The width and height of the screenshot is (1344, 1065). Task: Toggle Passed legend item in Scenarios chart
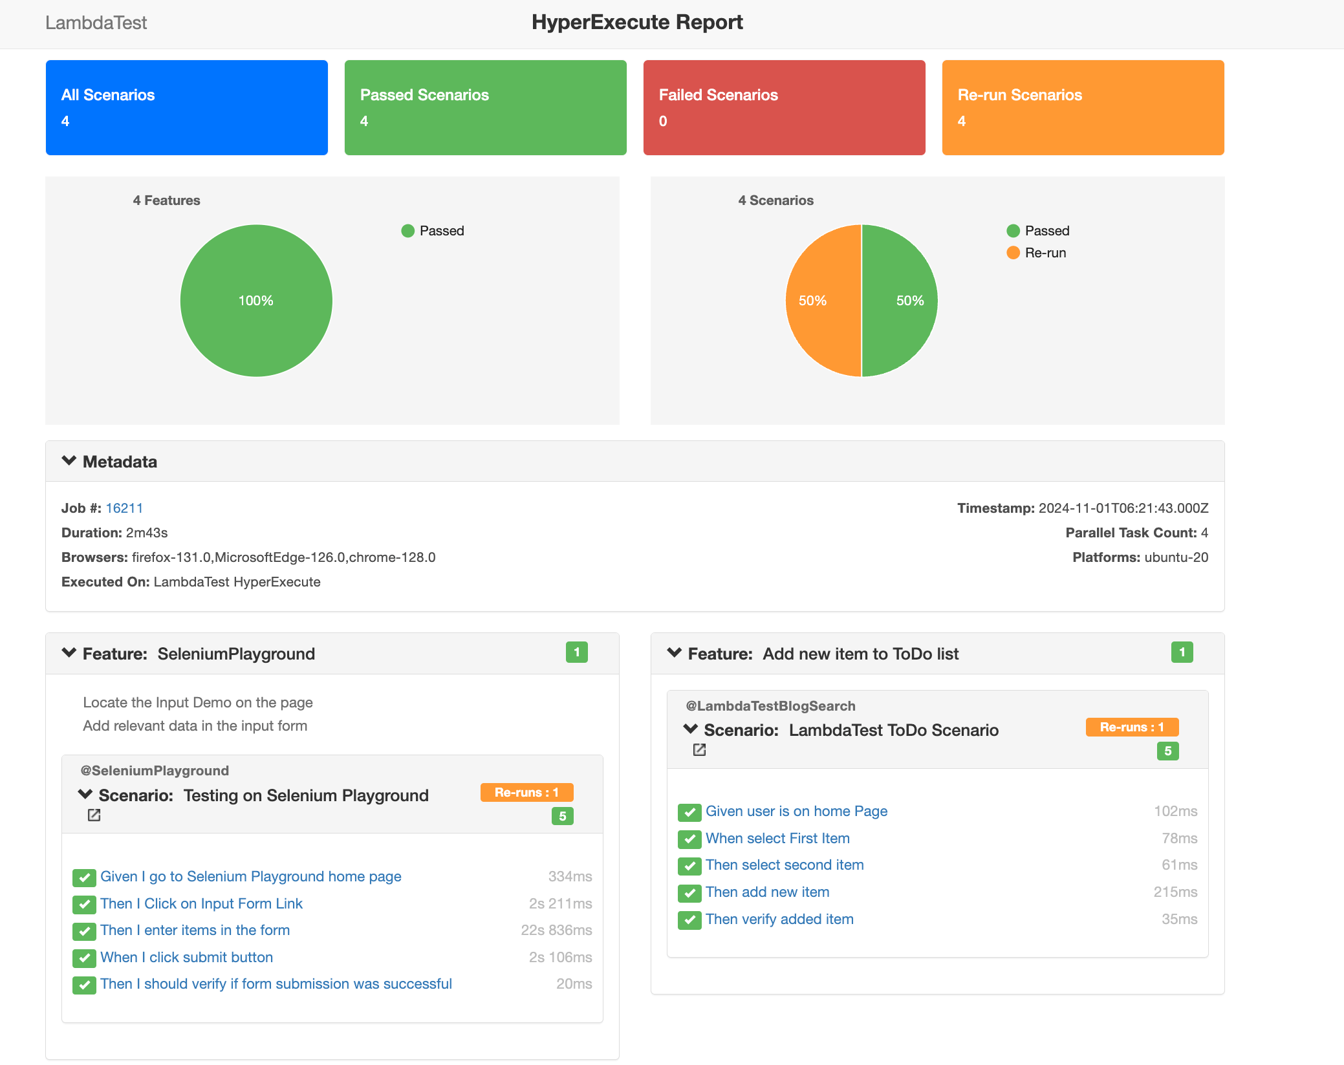pyautogui.click(x=1038, y=231)
